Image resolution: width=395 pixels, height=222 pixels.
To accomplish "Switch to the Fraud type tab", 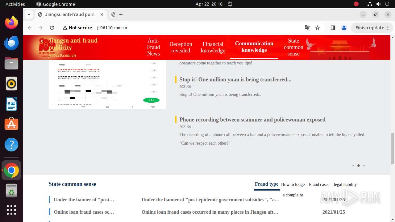I will coord(267,184).
